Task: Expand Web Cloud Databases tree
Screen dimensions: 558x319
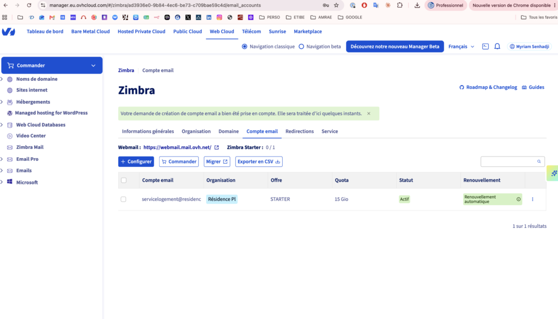Action: (2, 125)
